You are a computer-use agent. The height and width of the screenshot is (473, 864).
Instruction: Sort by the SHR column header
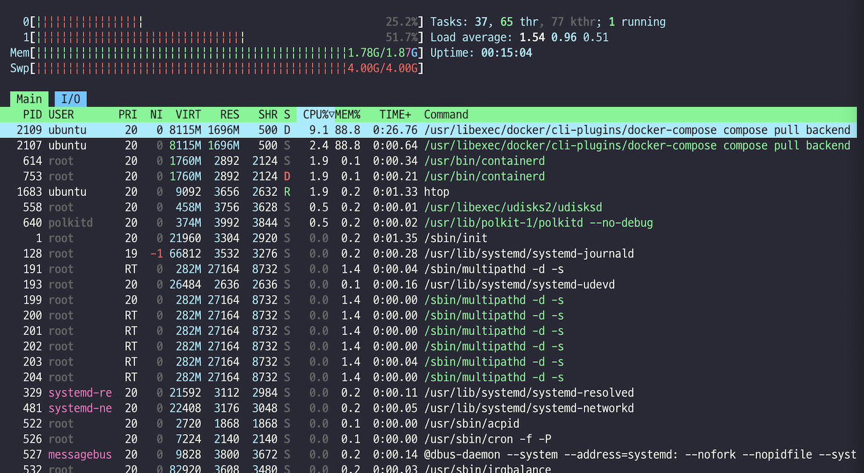(x=268, y=115)
